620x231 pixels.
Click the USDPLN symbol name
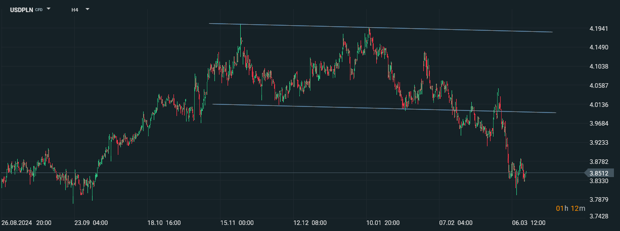pos(22,10)
